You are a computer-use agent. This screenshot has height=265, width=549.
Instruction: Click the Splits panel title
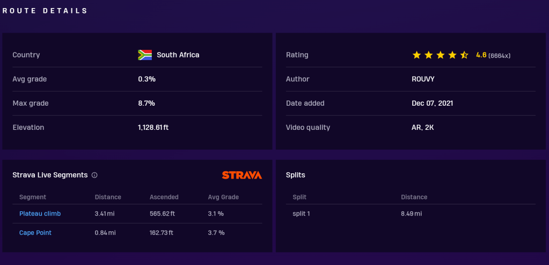(295, 175)
